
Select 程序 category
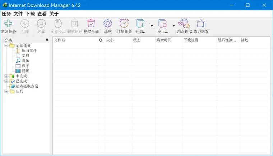[22, 66]
